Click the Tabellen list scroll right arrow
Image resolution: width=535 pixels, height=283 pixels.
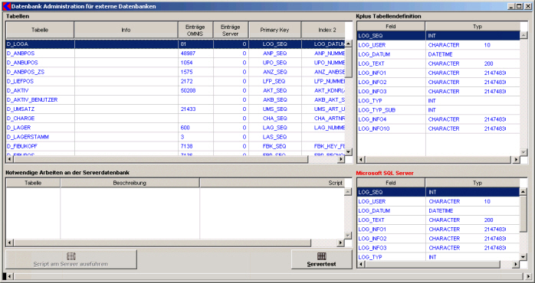point(340,159)
